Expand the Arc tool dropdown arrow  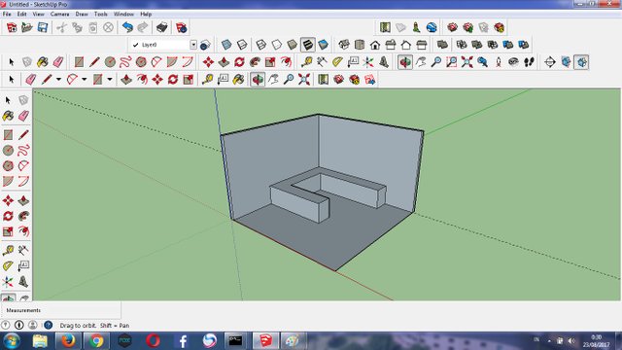85,80
